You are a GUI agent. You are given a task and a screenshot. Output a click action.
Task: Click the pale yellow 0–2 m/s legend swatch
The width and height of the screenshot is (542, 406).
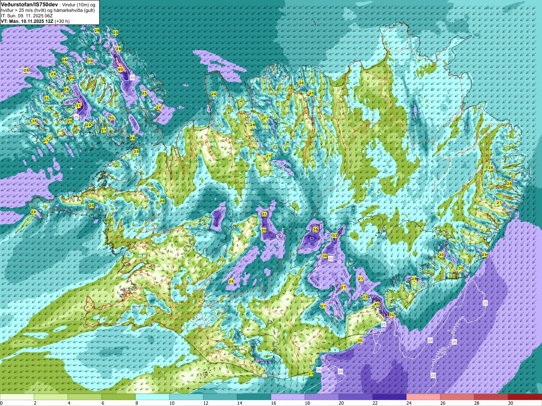pos(17,397)
